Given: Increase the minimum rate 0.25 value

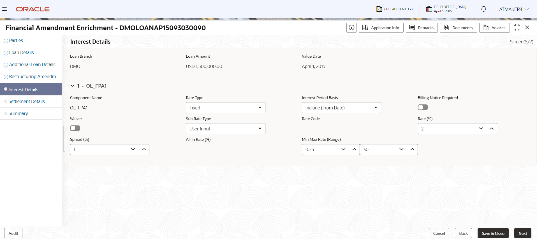Looking at the screenshot, I should pyautogui.click(x=354, y=149).
